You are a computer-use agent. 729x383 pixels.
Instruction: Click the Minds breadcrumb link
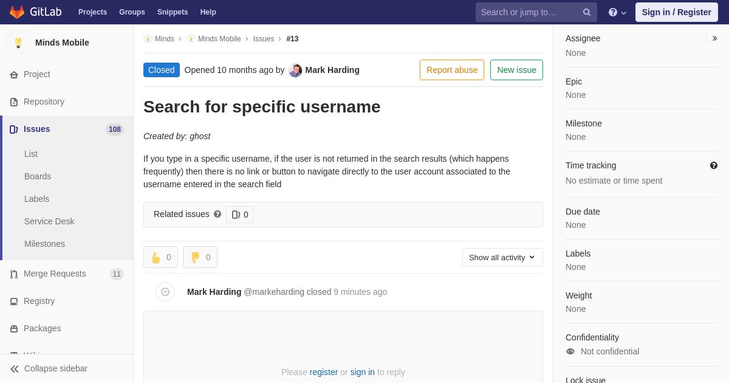(165, 39)
